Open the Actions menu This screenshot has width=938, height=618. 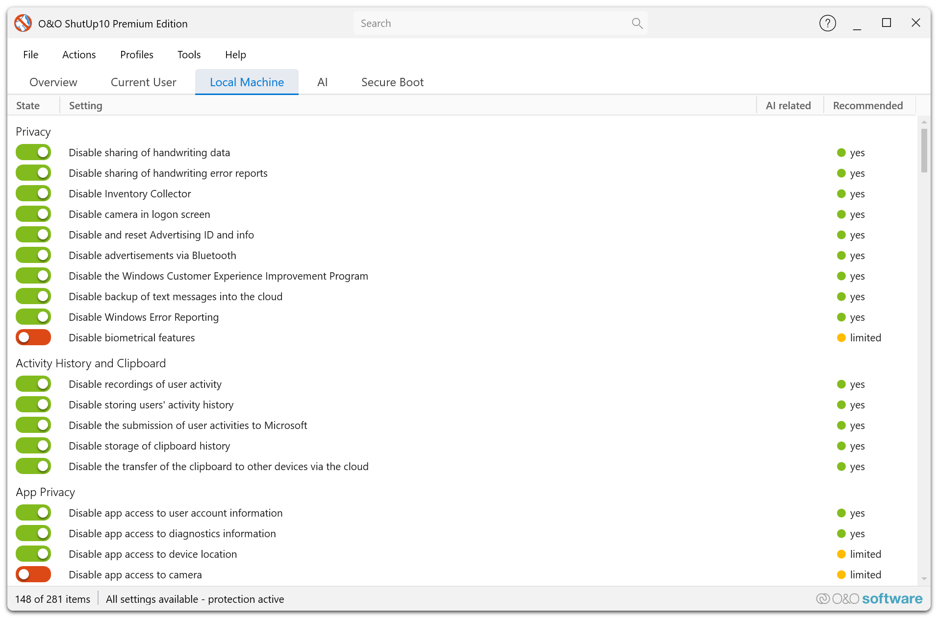pyautogui.click(x=79, y=54)
